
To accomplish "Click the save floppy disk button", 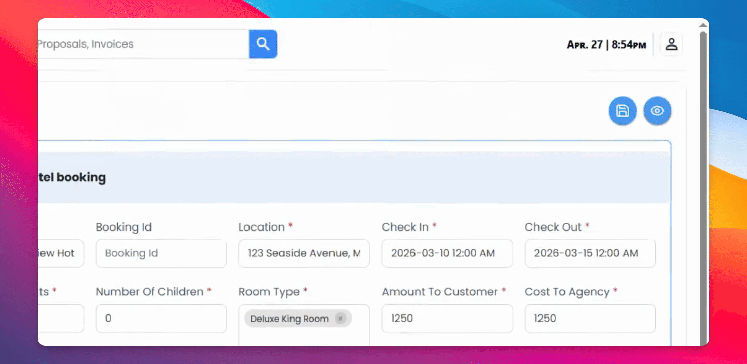I will tap(622, 111).
